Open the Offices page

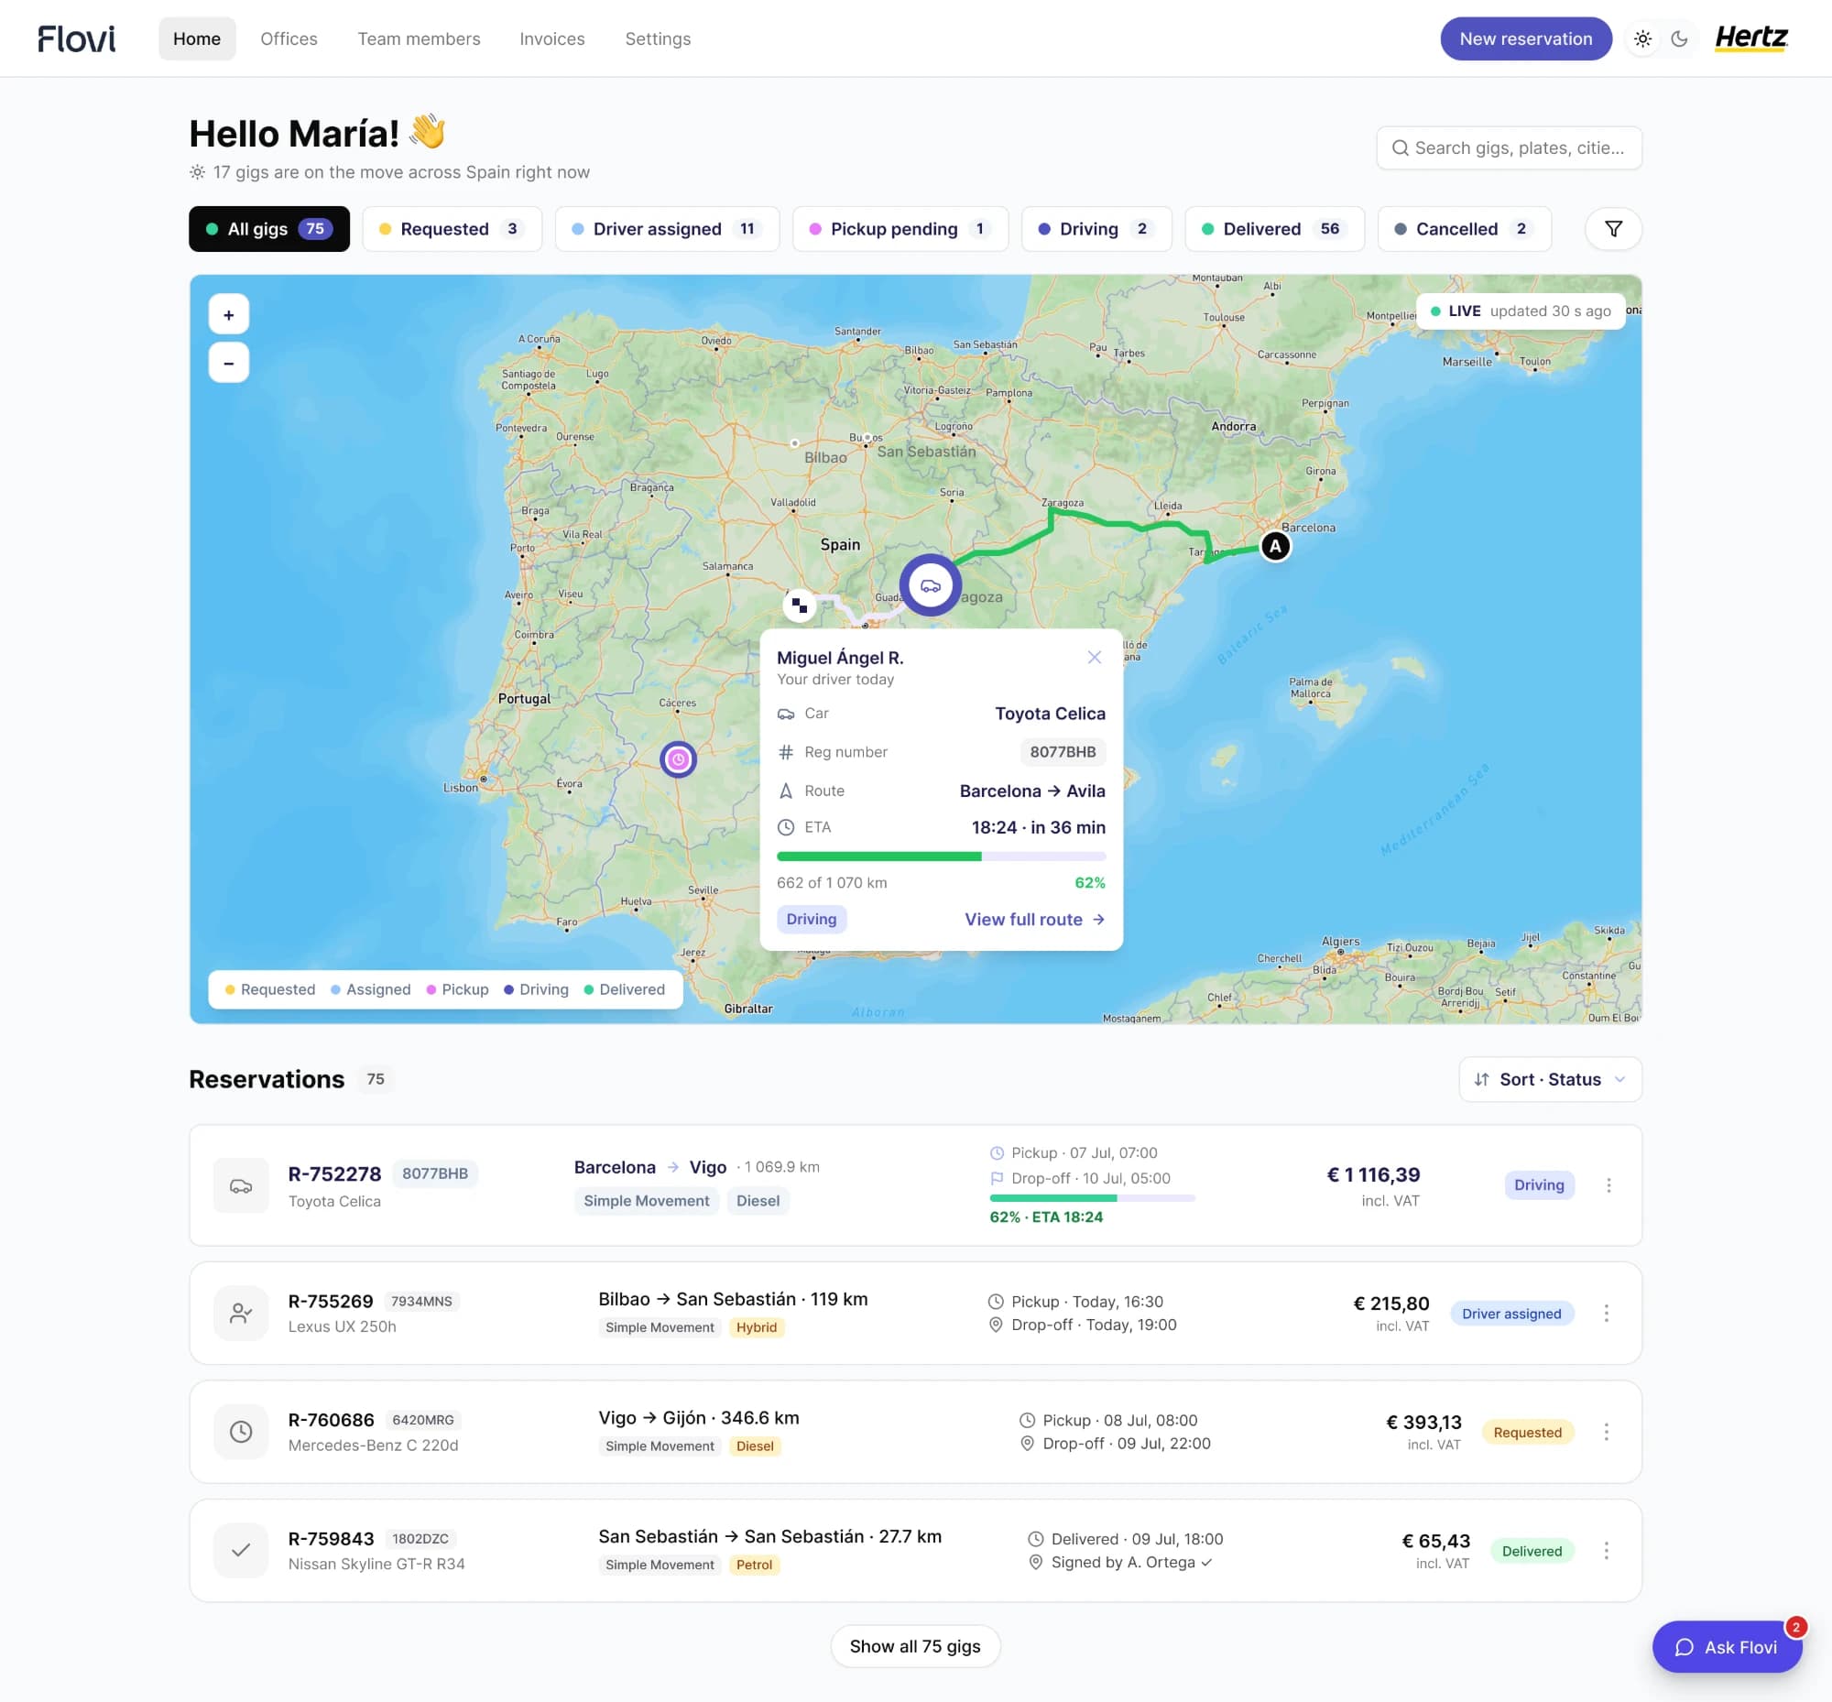coord(289,38)
